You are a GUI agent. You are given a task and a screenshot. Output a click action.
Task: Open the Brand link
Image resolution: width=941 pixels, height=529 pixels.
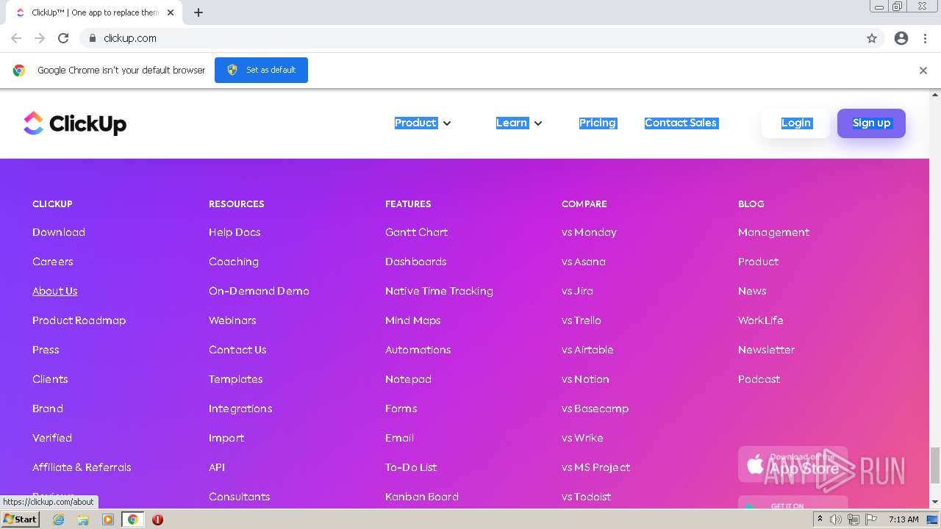(48, 409)
